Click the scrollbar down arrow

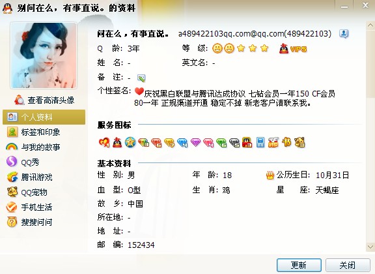point(370,247)
